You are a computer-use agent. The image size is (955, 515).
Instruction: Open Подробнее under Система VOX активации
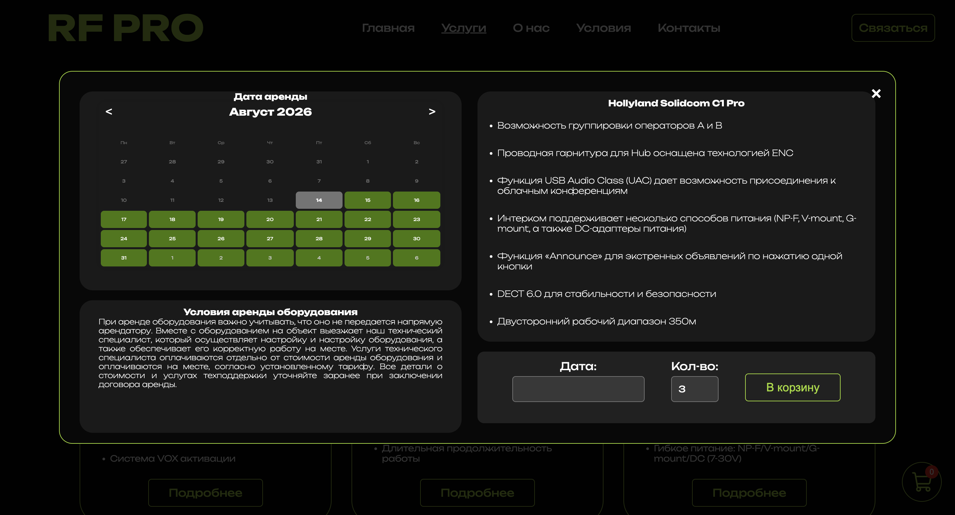pos(205,493)
